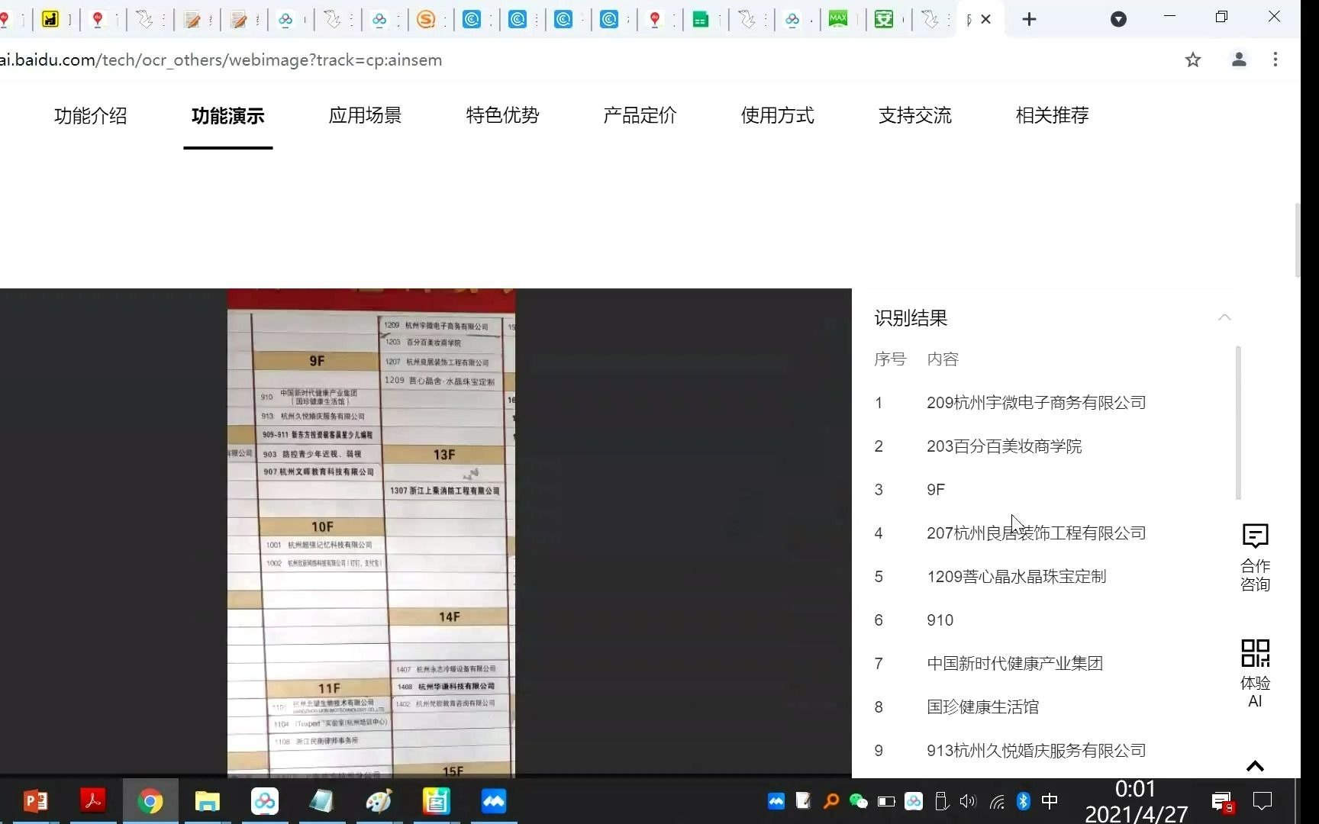Click the red-badged message tray icon
The image size is (1319, 824).
point(1222,803)
